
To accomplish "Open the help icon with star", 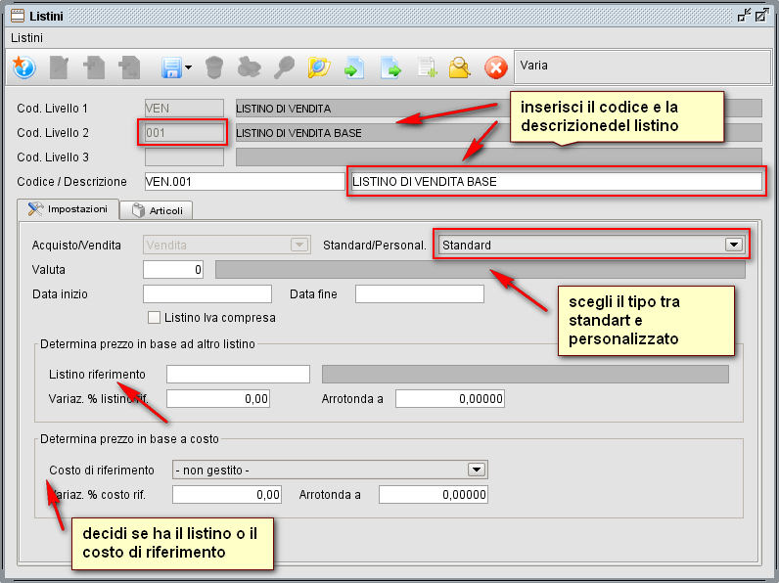I will [23, 67].
